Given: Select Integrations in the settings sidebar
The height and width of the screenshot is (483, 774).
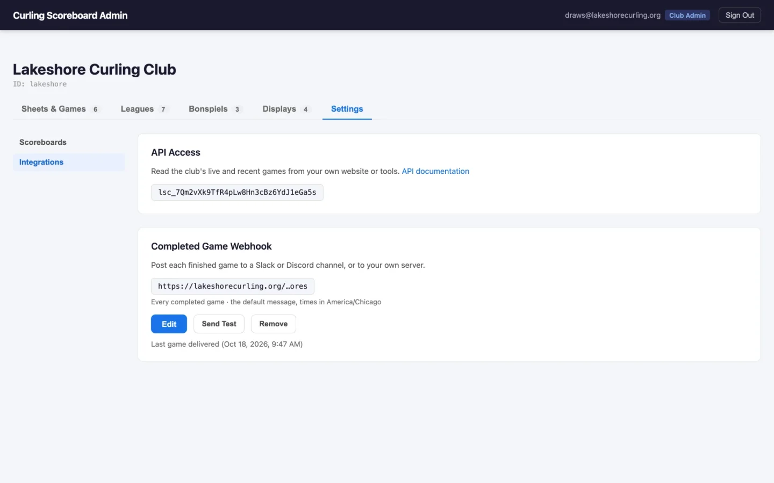Looking at the screenshot, I should (69, 162).
